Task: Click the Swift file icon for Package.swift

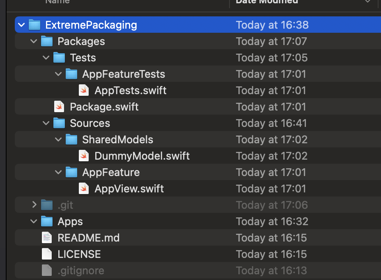Action: (x=60, y=107)
